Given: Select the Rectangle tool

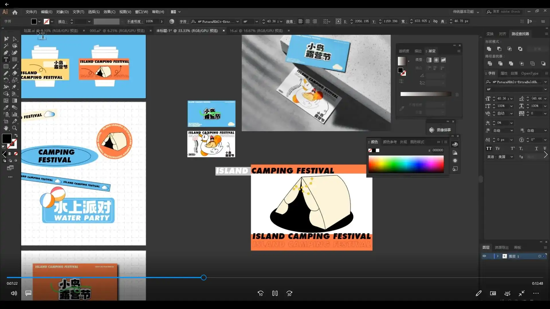Looking at the screenshot, I should click(x=6, y=66).
